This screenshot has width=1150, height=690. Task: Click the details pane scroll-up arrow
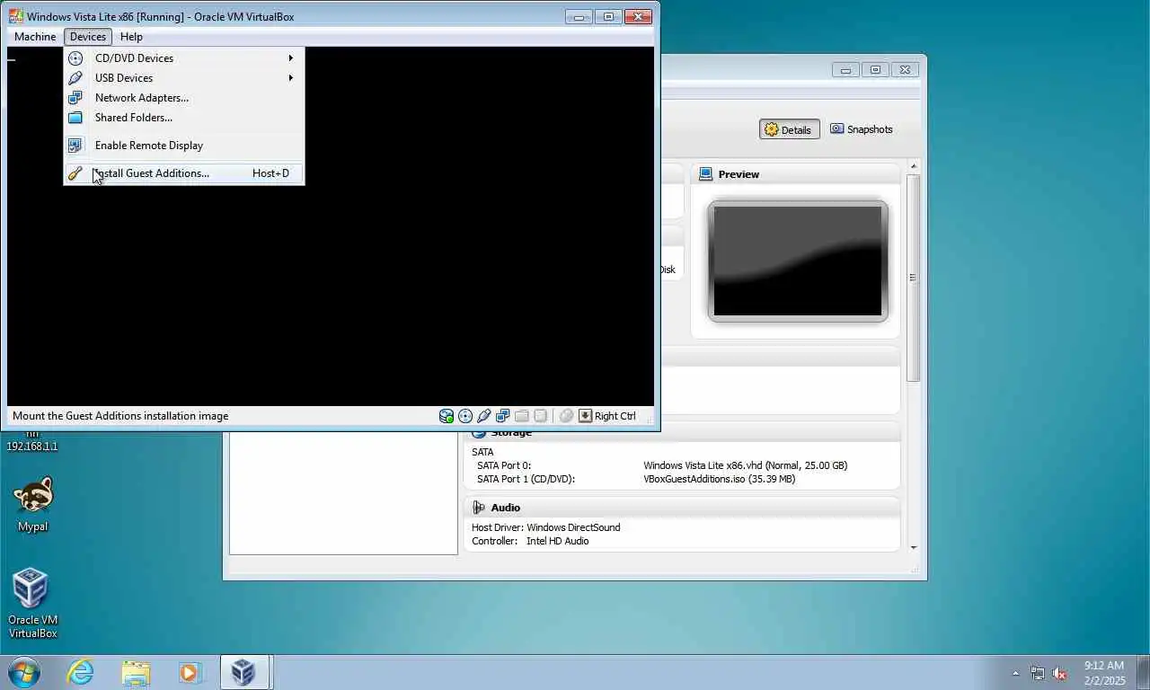(x=914, y=166)
